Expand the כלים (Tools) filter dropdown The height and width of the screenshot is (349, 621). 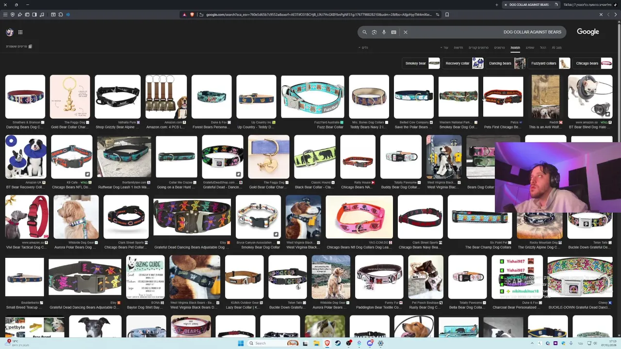363,48
